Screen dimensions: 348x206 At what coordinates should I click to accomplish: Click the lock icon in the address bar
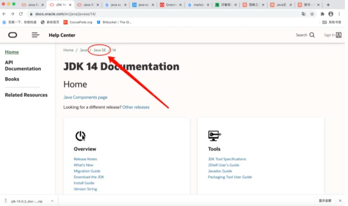(31, 14)
